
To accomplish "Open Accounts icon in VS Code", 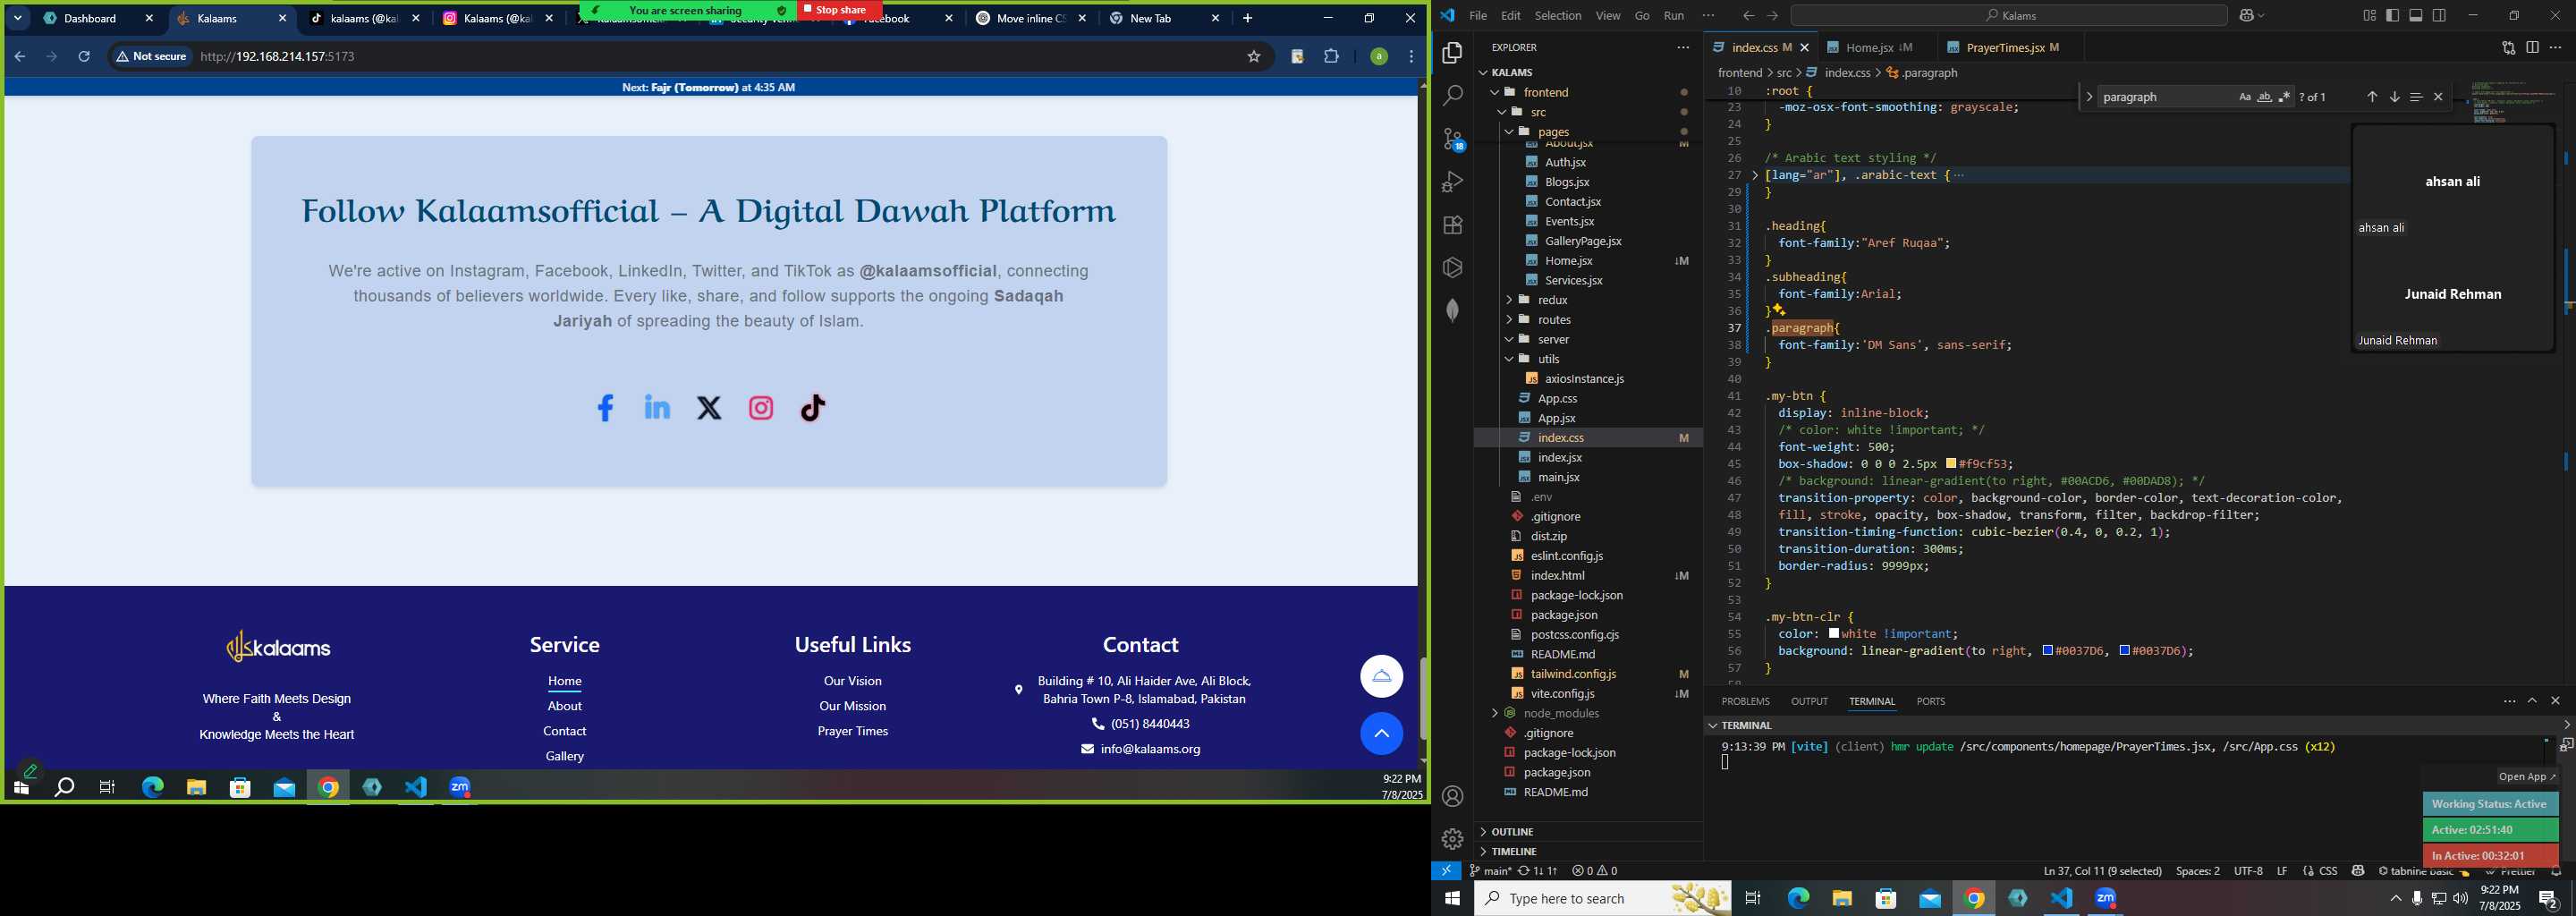I will point(1453,796).
